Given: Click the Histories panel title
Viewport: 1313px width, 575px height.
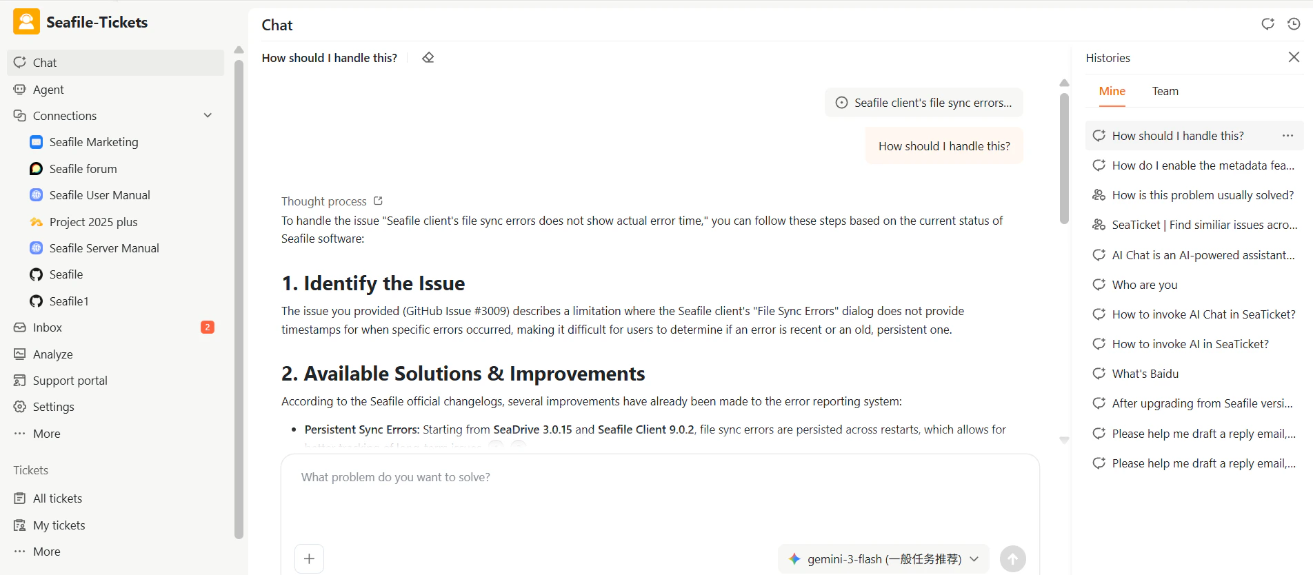Looking at the screenshot, I should pyautogui.click(x=1107, y=58).
